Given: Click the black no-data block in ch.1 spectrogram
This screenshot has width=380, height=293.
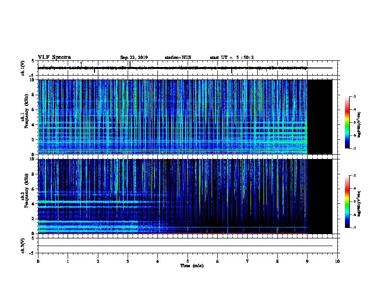Looking at the screenshot, I should coord(320,117).
